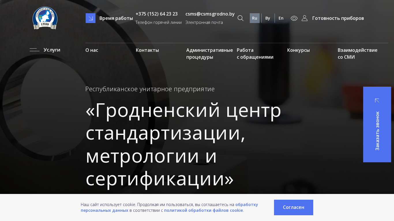Image resolution: width=394 pixels, height=221 pixels.
Task: Open Готовность приборов page
Action: click(x=338, y=18)
